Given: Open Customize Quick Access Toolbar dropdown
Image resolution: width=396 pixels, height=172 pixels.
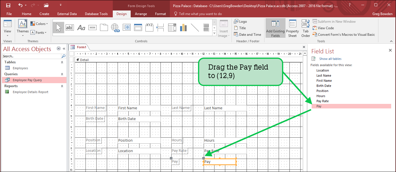Looking at the screenshot, I should pyautogui.click(x=61, y=5).
